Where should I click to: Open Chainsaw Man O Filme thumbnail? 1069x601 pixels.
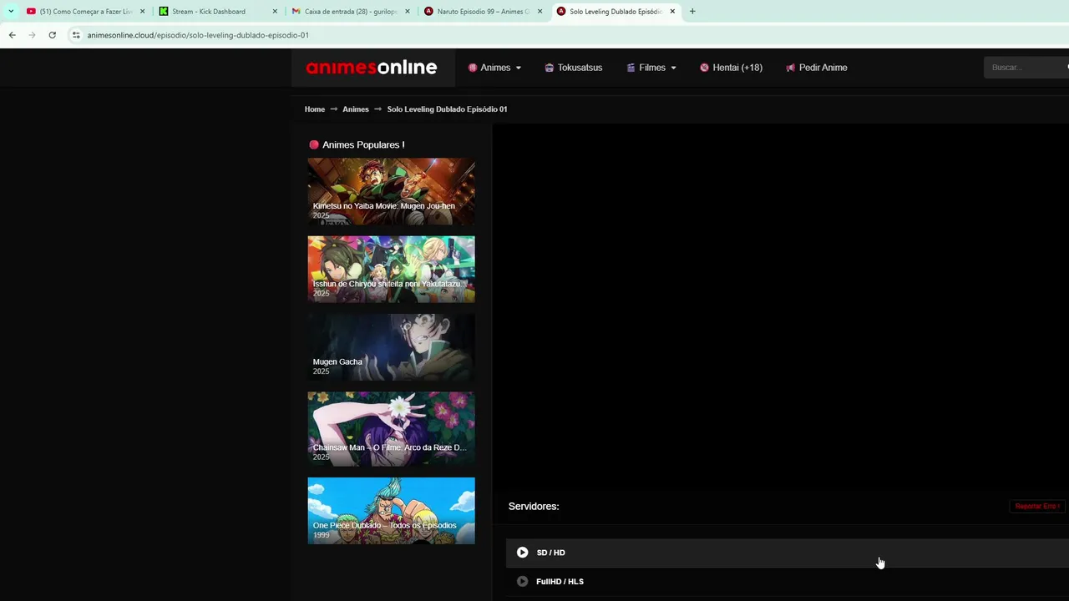coord(391,428)
